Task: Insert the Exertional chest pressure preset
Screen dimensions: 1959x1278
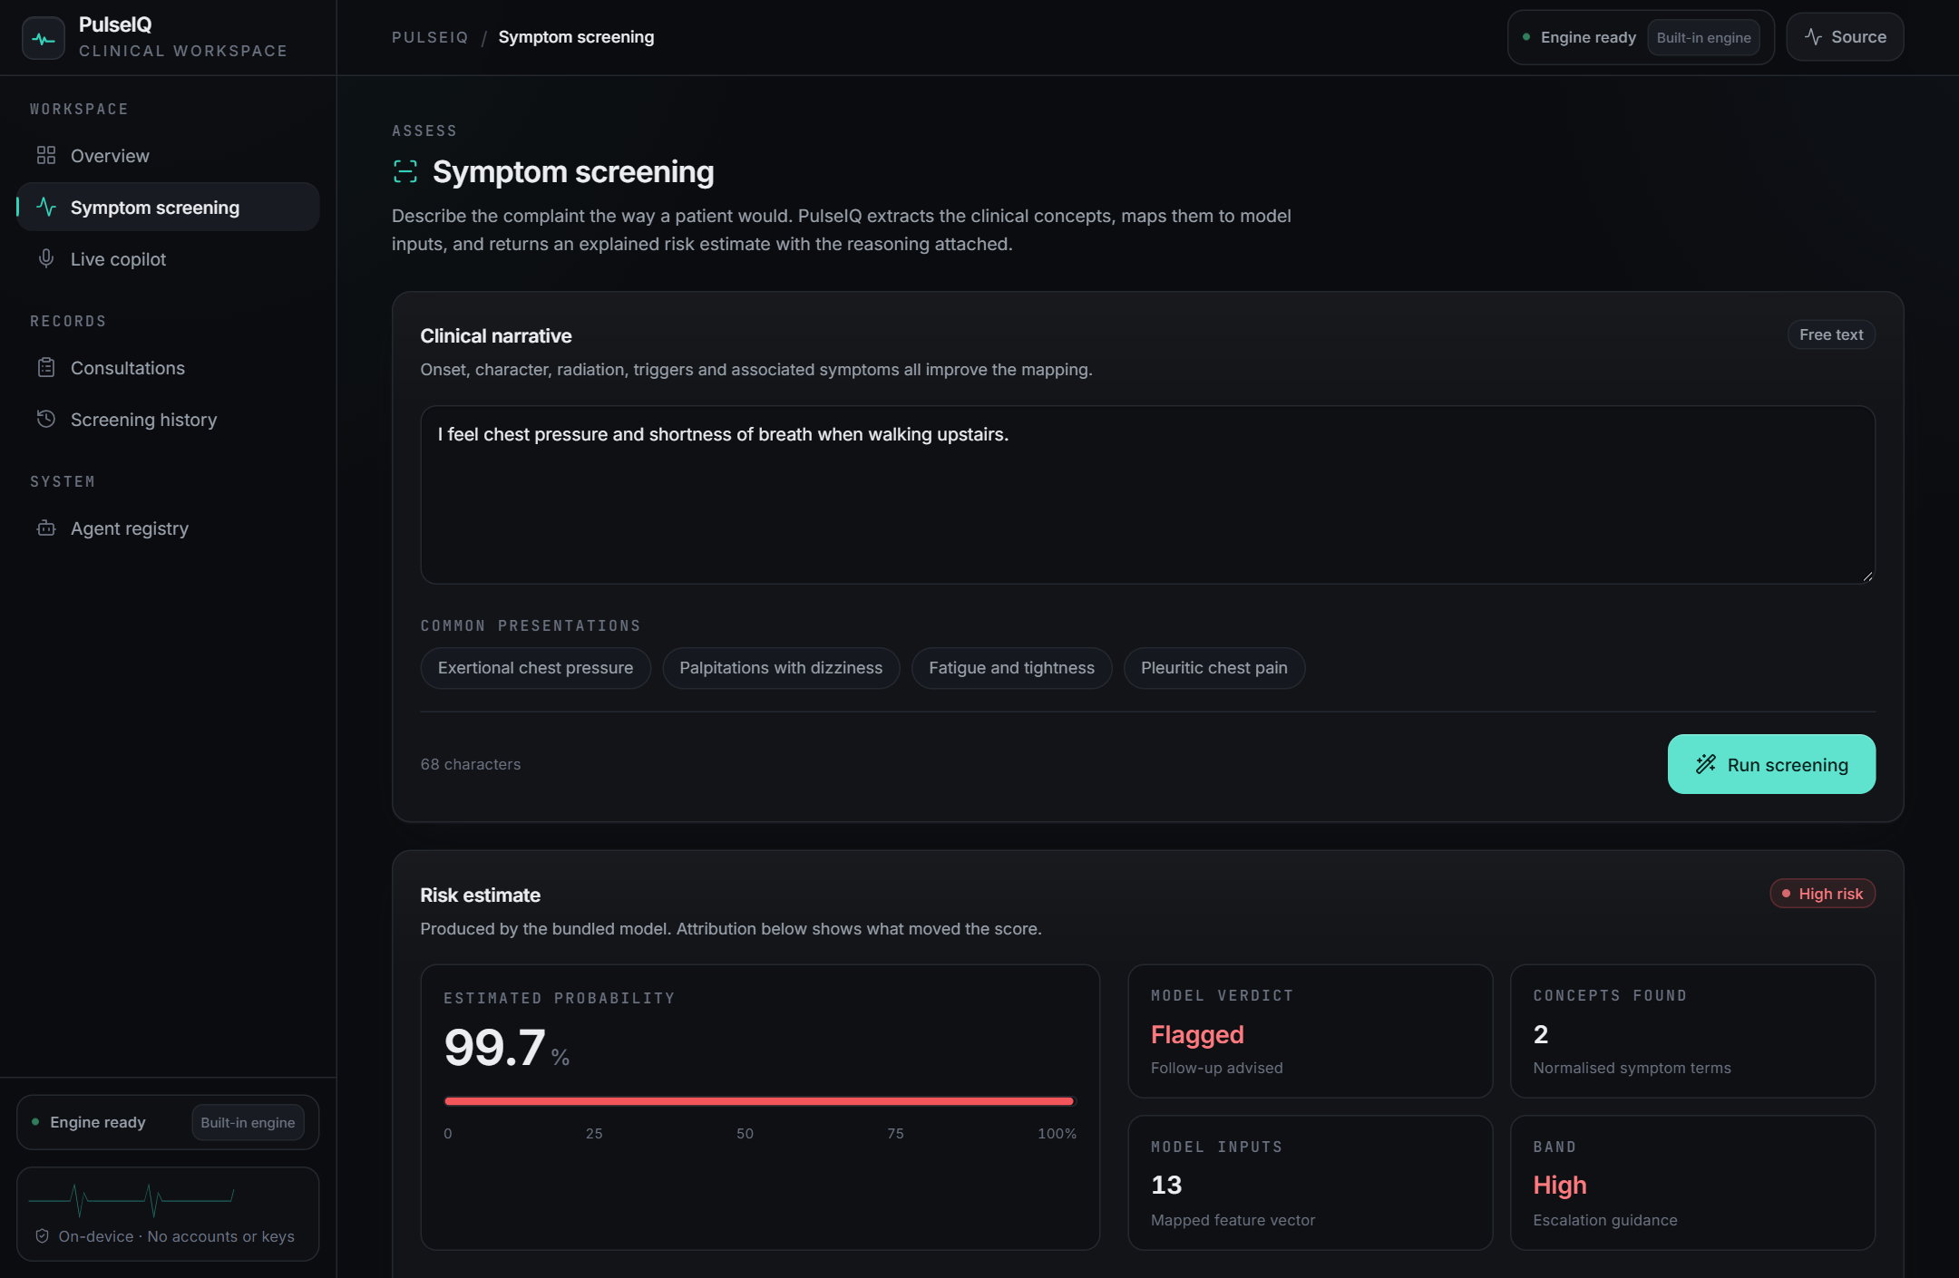Action: (x=535, y=668)
